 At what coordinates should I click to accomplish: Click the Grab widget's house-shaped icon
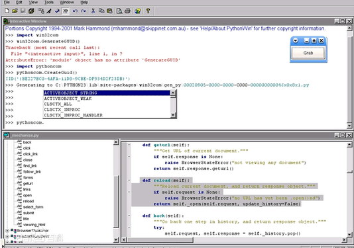pyautogui.click(x=314, y=40)
